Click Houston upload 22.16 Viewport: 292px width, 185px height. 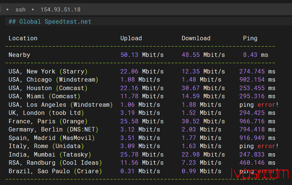[x=129, y=88]
